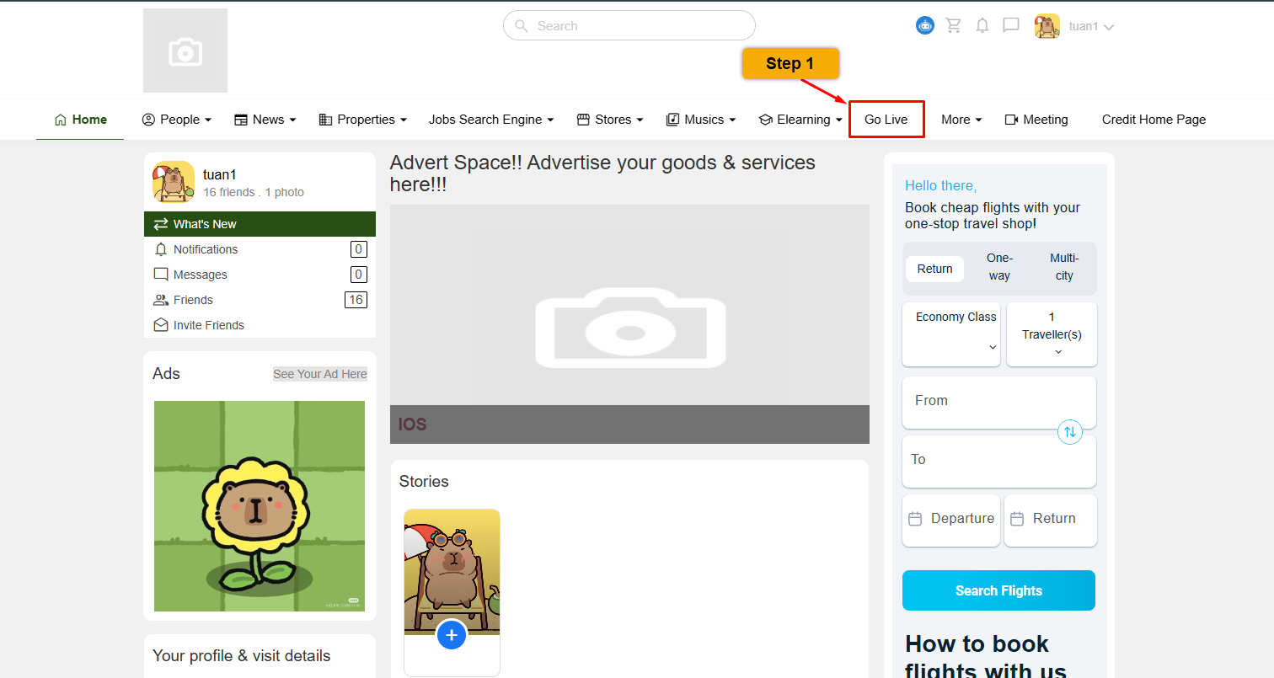This screenshot has height=678, width=1274.
Task: Select the Return trip option
Action: click(934, 269)
